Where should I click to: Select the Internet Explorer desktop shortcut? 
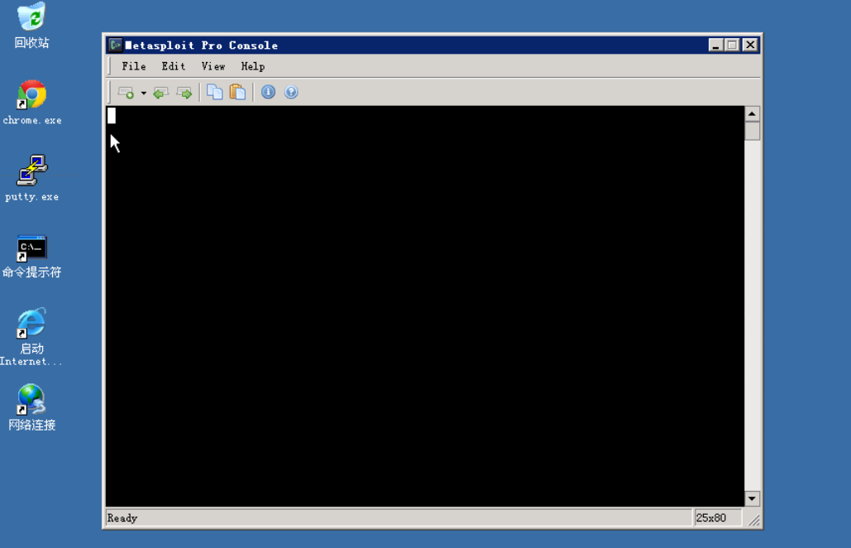click(x=31, y=337)
